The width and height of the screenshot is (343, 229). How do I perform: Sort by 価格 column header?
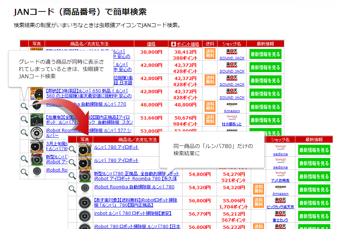[151, 44]
